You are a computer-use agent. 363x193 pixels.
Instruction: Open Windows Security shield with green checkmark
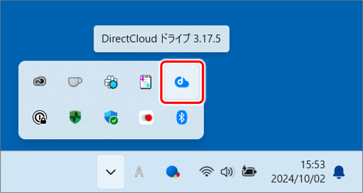(x=111, y=118)
